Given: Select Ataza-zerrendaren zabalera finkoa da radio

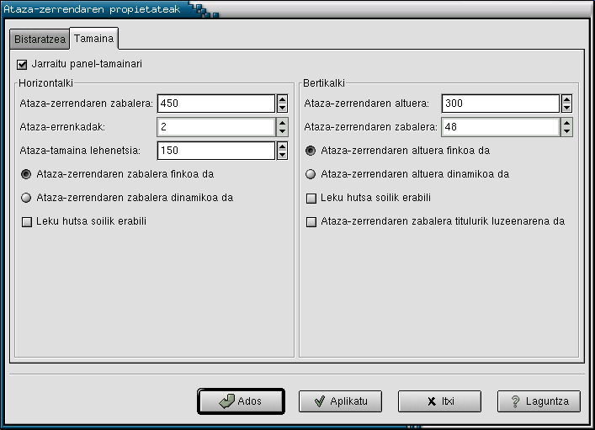Looking at the screenshot, I should (26, 174).
